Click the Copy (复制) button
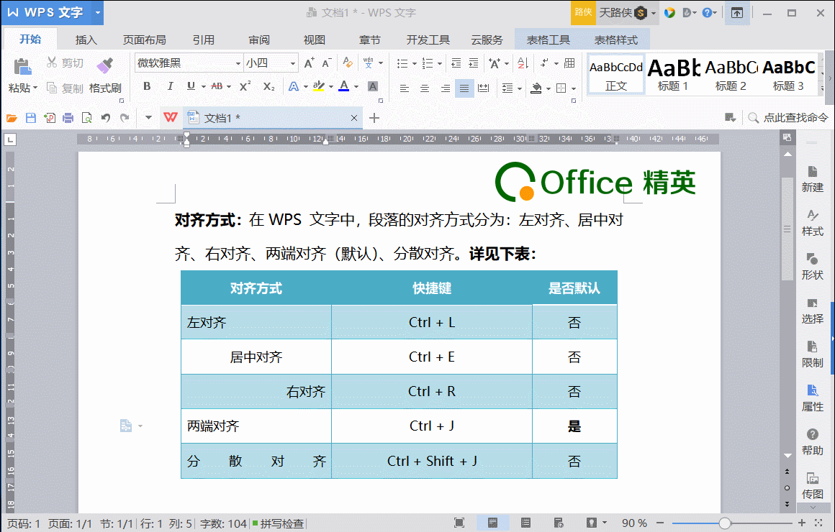This screenshot has width=835, height=532. click(x=65, y=88)
